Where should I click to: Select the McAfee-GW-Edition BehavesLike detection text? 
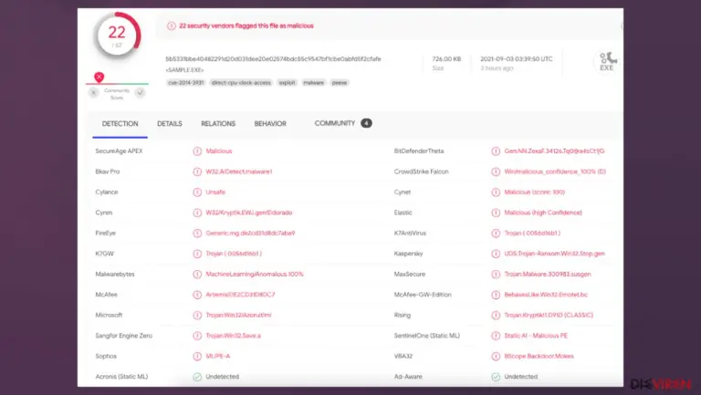coord(546,295)
